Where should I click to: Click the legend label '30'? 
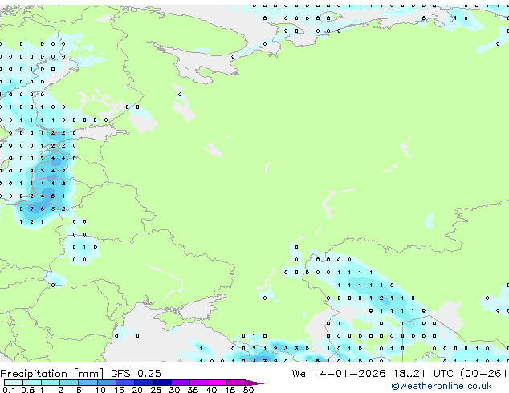174,390
